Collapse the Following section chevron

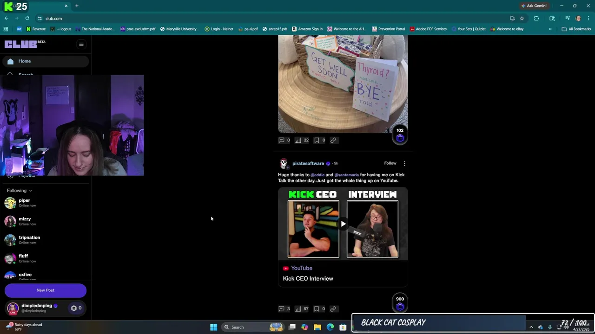click(30, 191)
